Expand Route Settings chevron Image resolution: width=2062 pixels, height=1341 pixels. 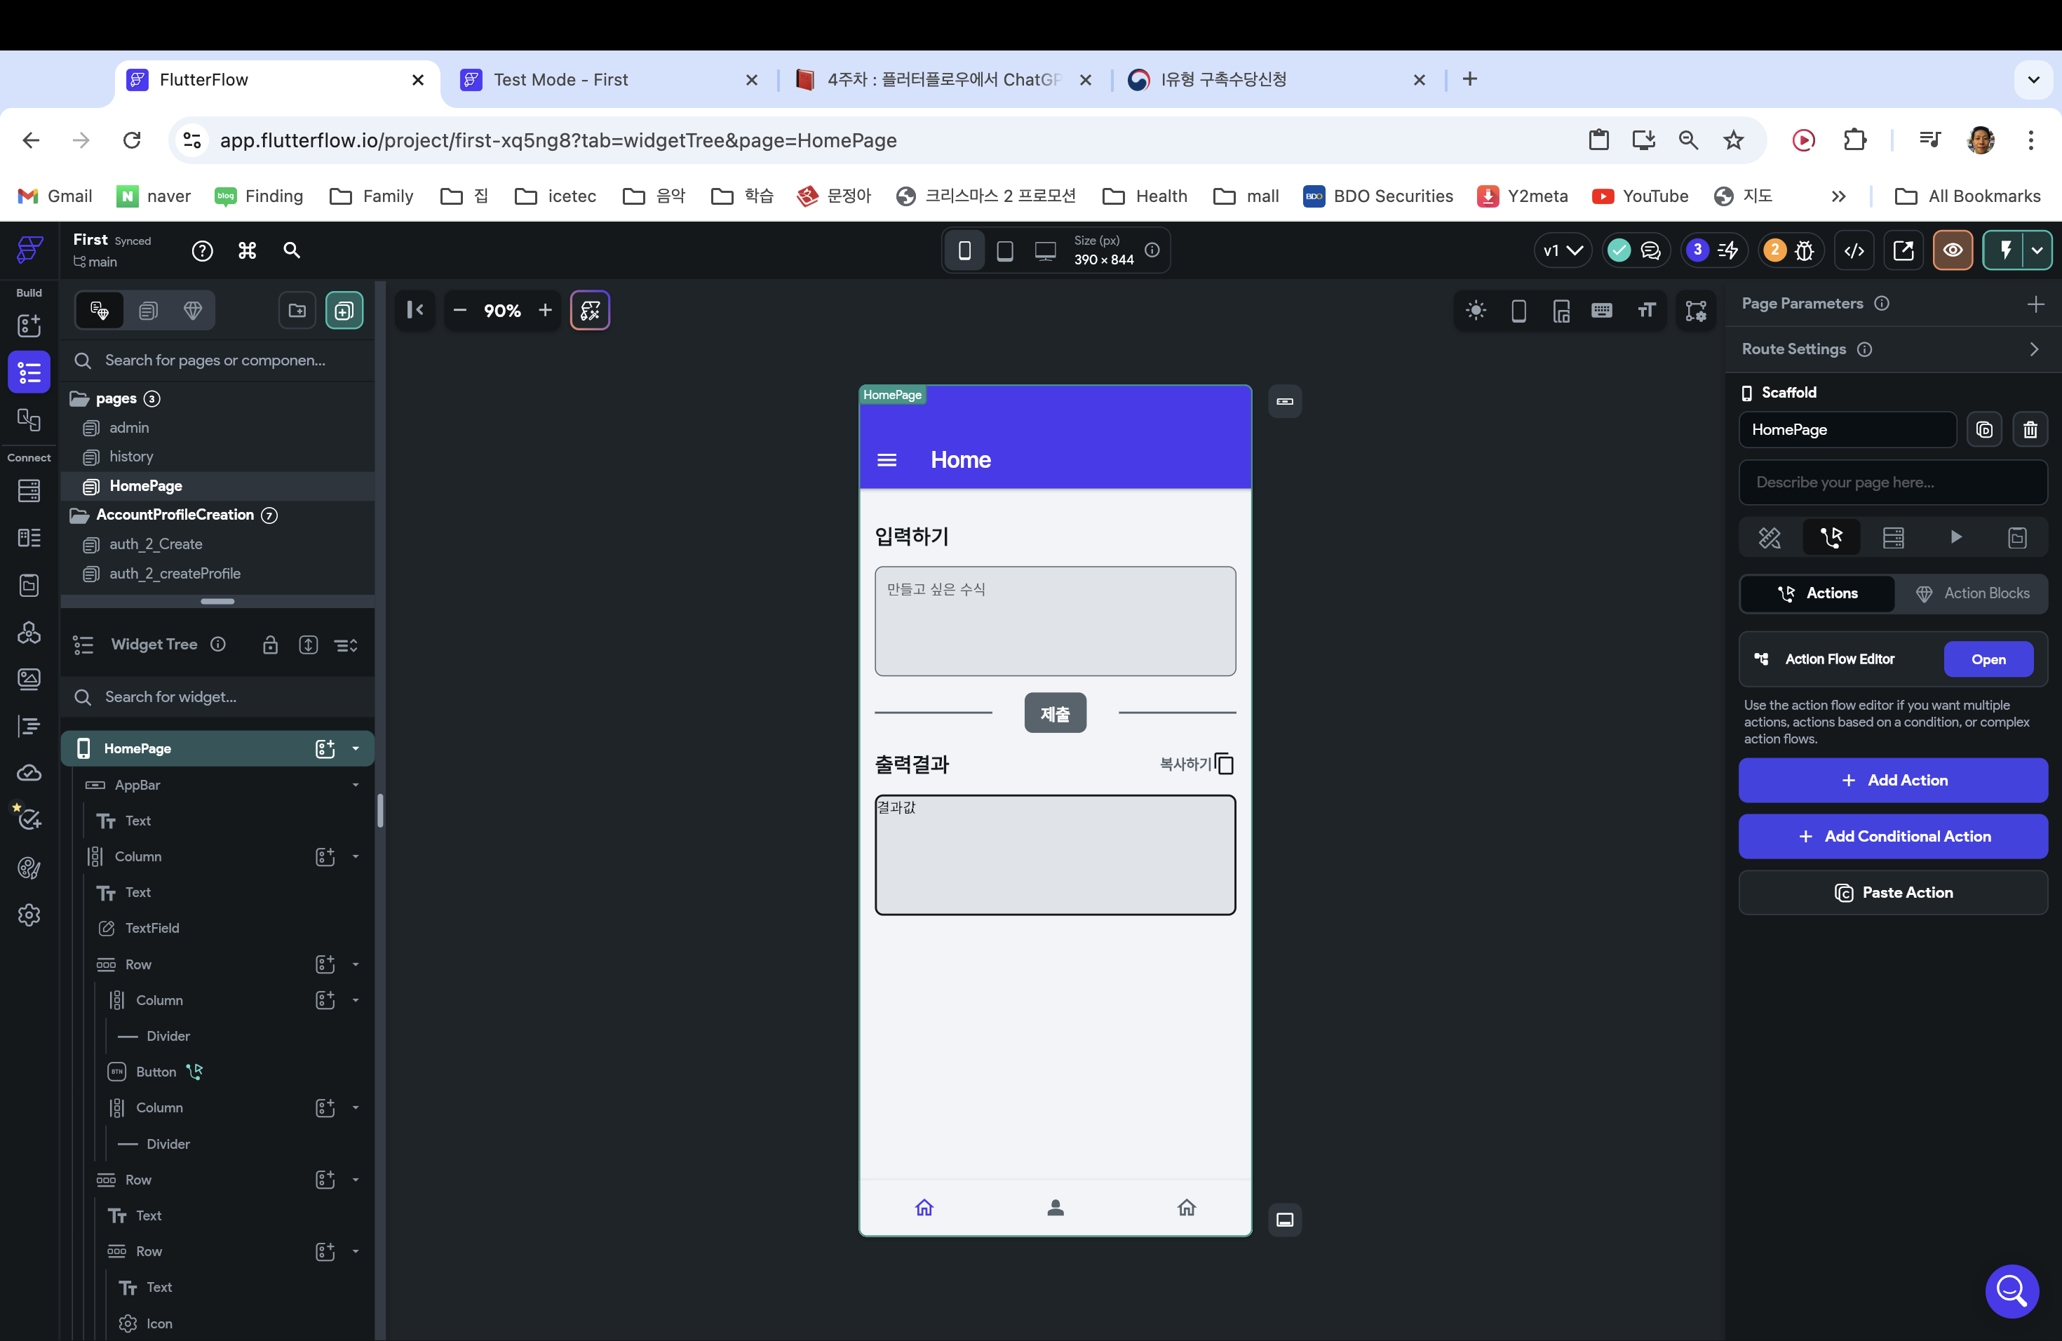[x=2034, y=349]
